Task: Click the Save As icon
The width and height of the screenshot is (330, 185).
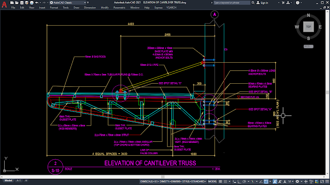Action: tap(27, 3)
